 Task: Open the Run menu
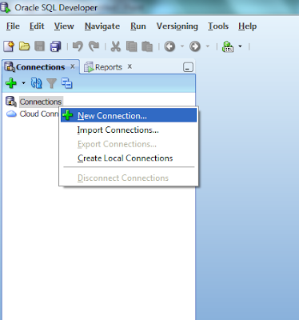pos(138,26)
